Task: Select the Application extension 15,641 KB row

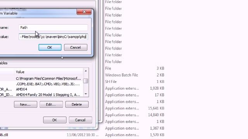Action: pyautogui.click(x=134, y=108)
